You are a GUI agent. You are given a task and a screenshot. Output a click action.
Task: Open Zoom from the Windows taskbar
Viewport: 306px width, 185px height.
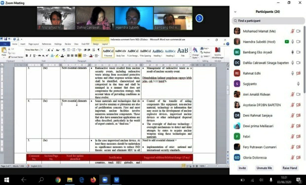(x=105, y=180)
